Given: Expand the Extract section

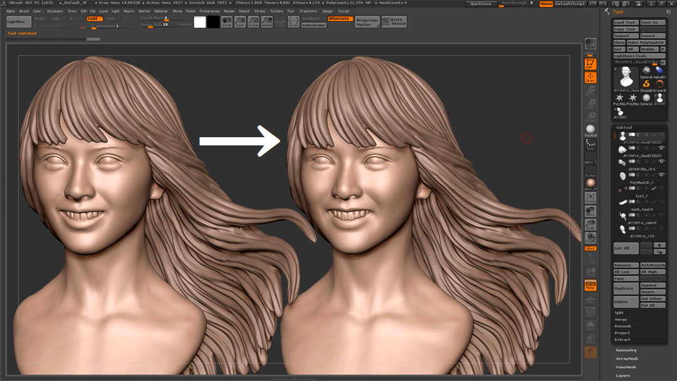Looking at the screenshot, I should tap(622, 340).
